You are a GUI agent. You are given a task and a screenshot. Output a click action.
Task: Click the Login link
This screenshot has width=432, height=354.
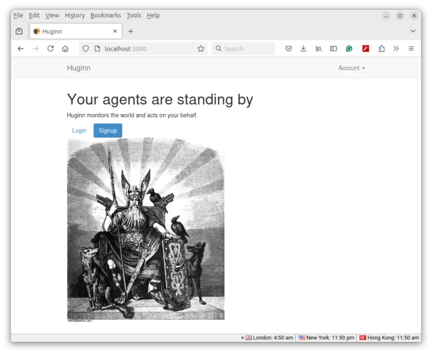tap(79, 131)
